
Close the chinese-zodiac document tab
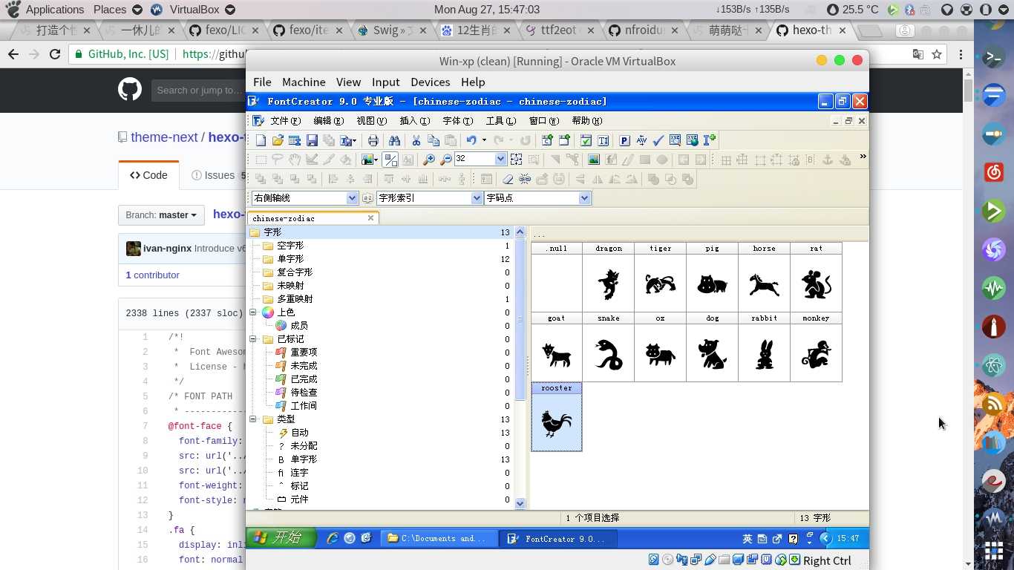point(370,218)
